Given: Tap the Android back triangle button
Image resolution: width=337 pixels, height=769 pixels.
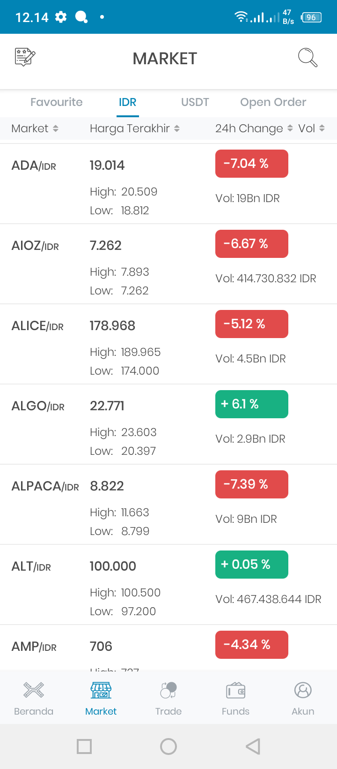Looking at the screenshot, I should click(253, 746).
